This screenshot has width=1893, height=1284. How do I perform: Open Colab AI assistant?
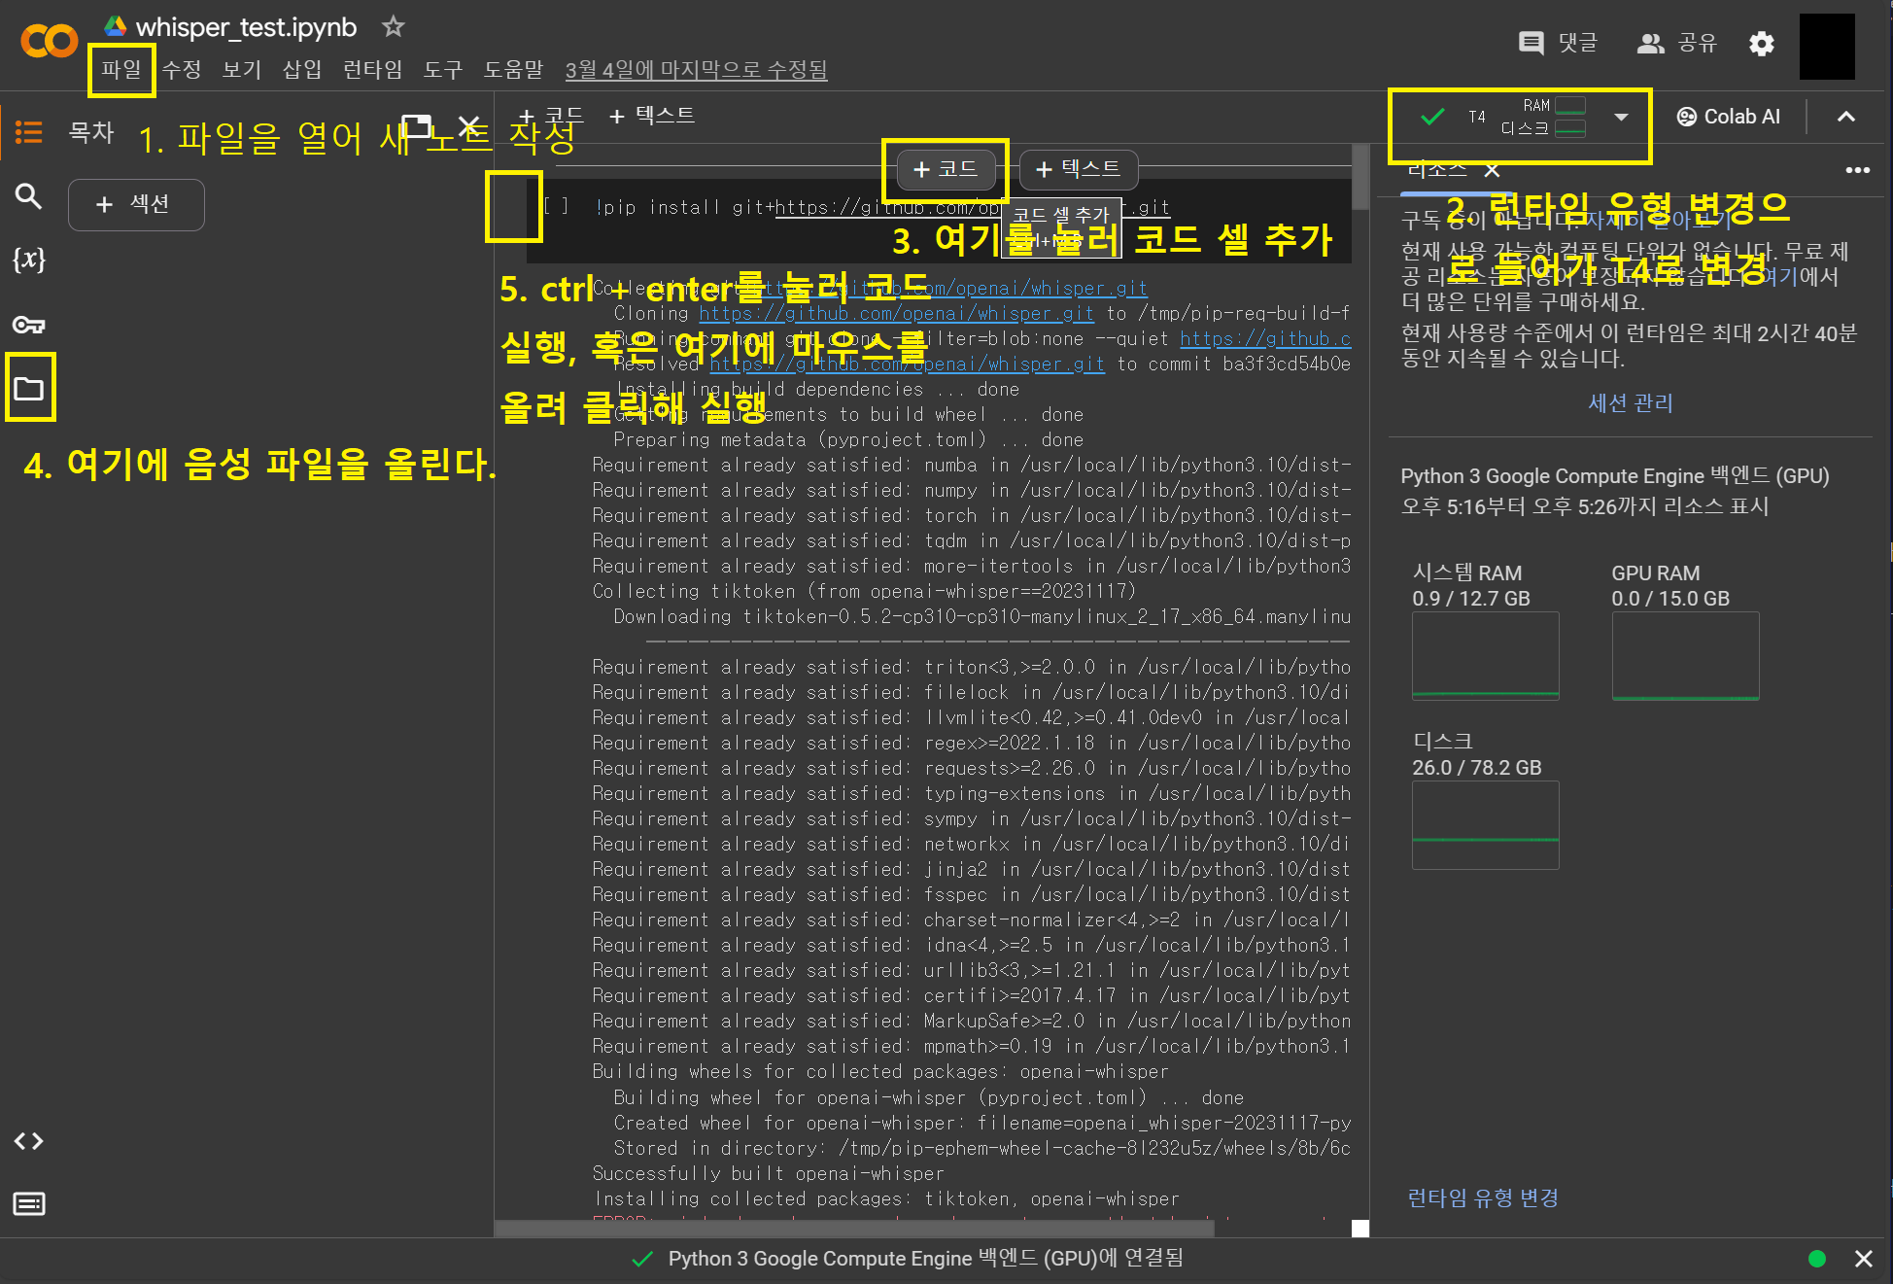point(1729,117)
